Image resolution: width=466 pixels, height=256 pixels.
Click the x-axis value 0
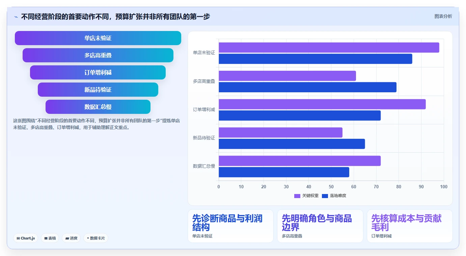point(219,187)
